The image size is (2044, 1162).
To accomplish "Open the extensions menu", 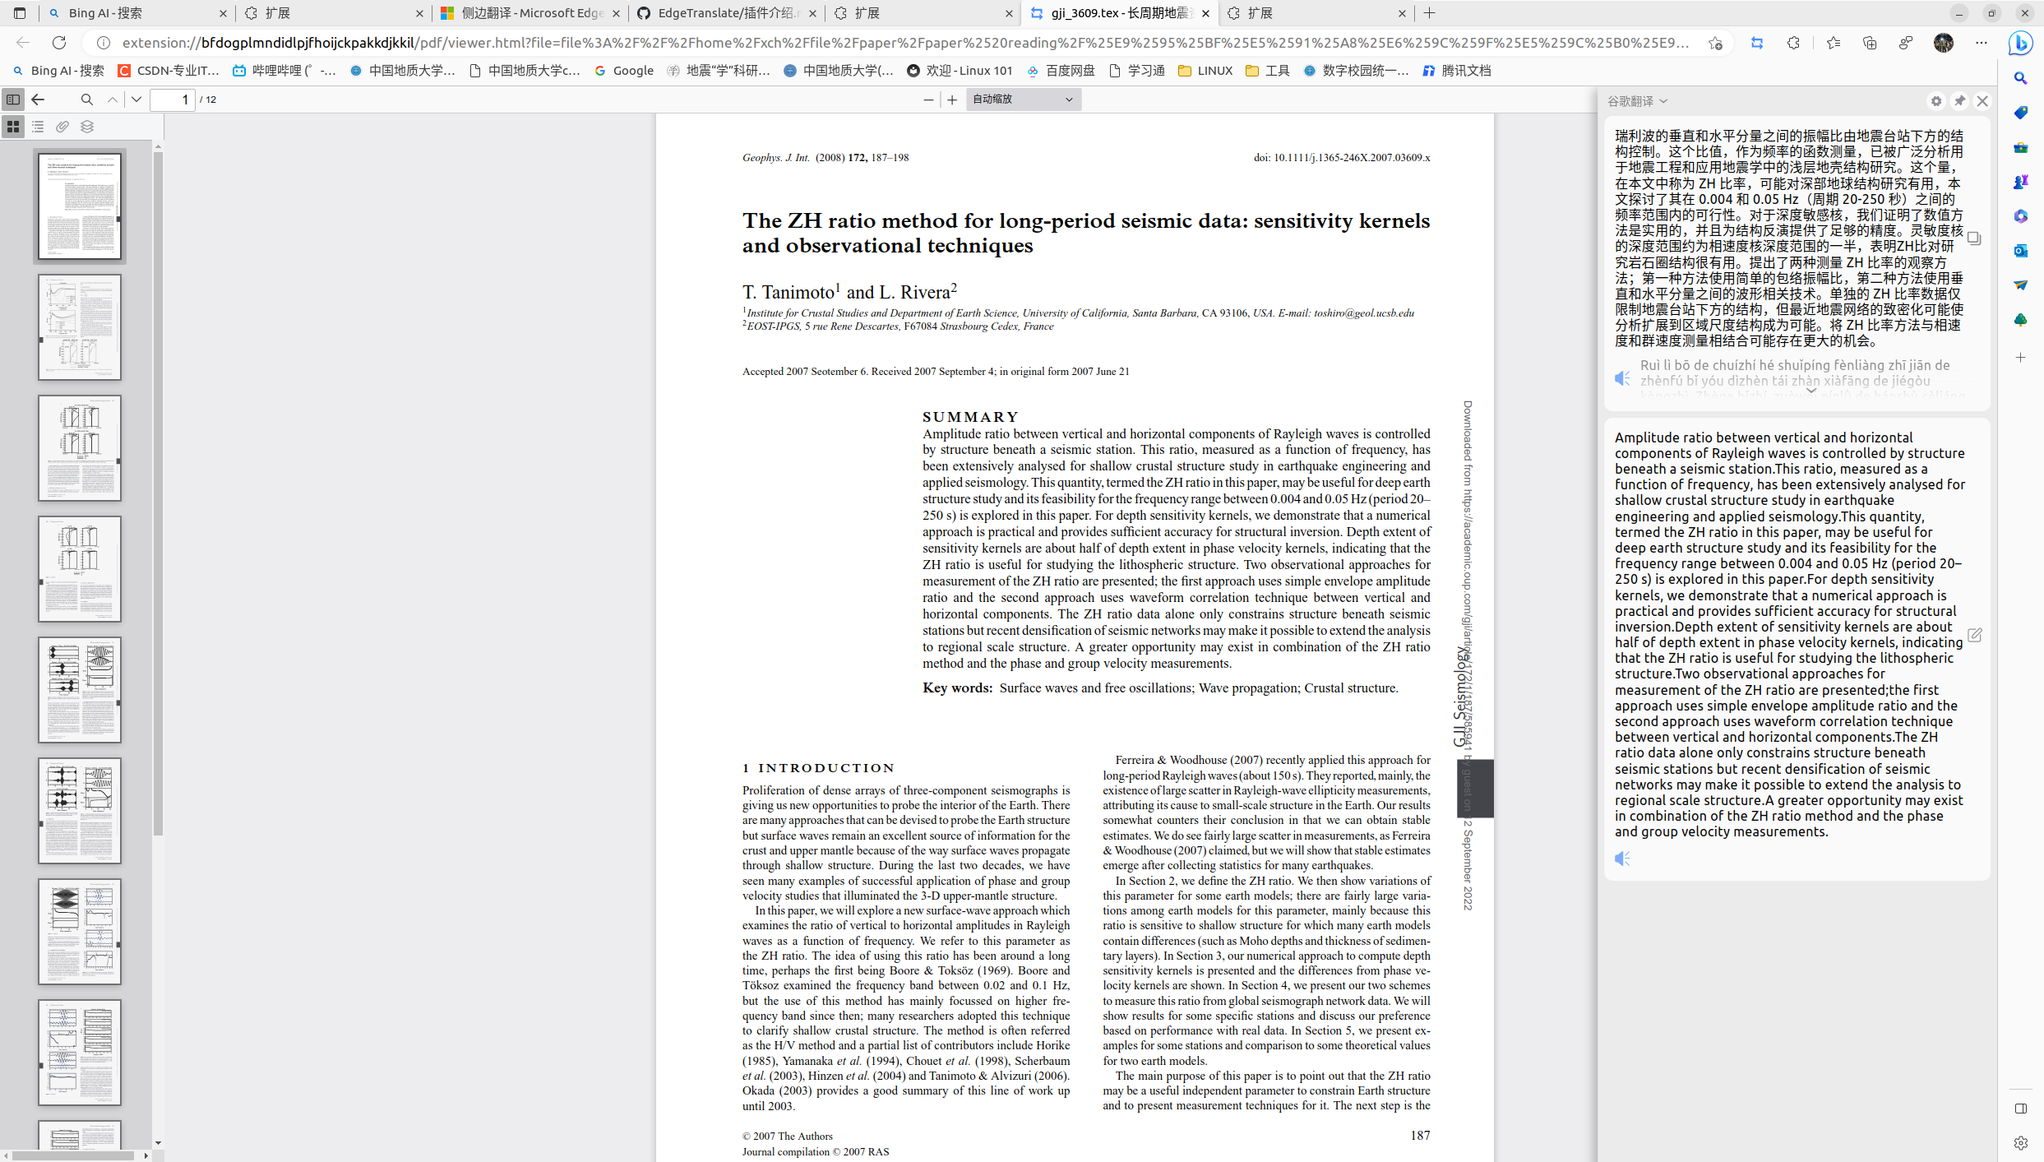I will (1794, 43).
